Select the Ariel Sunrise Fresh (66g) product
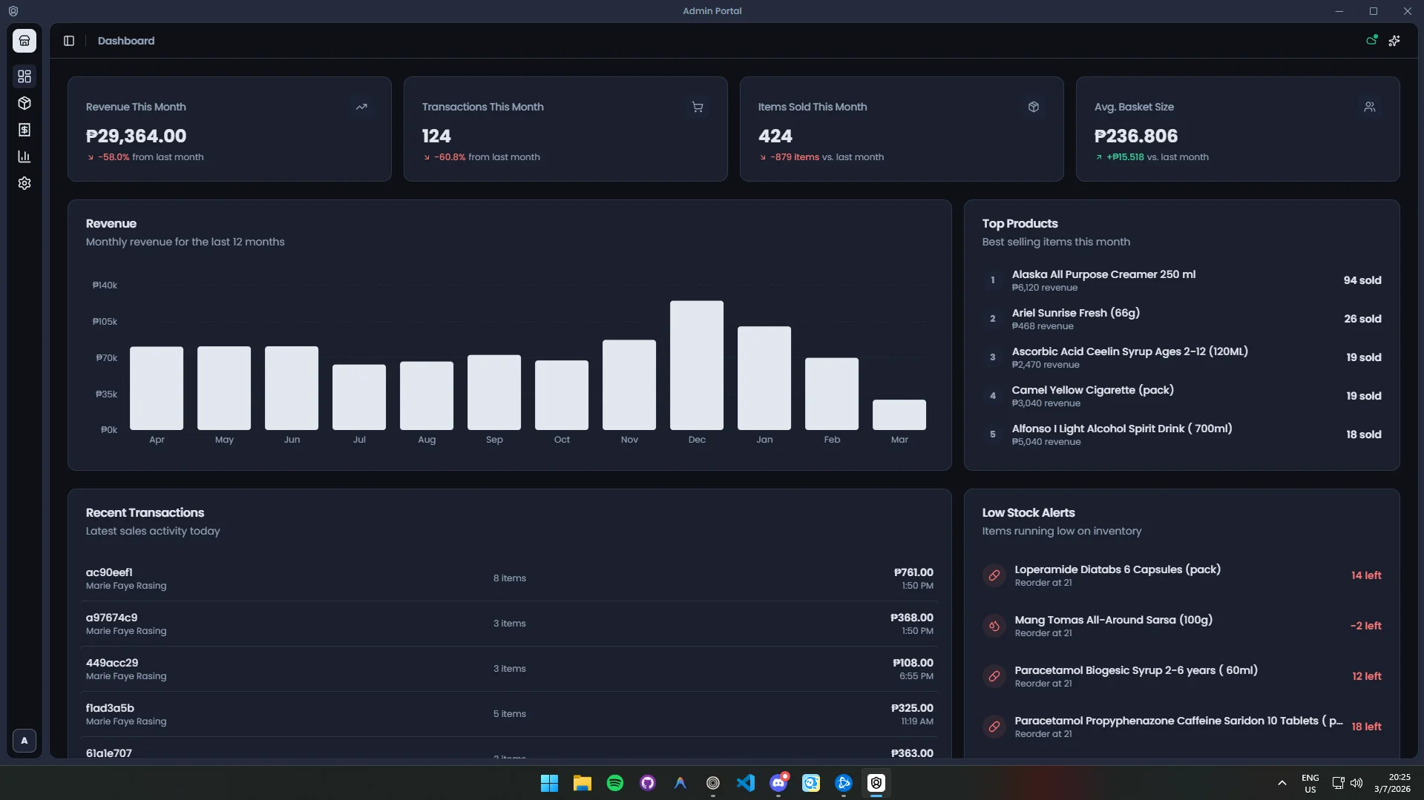Image resolution: width=1424 pixels, height=800 pixels. tap(1182, 319)
